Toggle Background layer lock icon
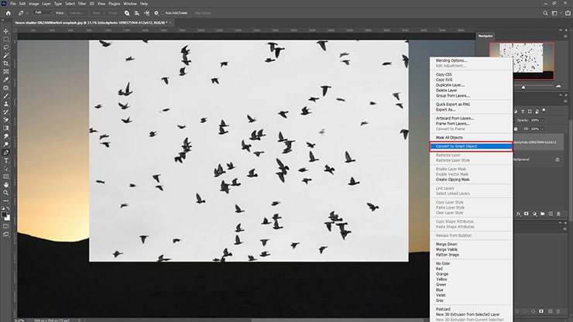The height and width of the screenshot is (322, 573). point(558,159)
